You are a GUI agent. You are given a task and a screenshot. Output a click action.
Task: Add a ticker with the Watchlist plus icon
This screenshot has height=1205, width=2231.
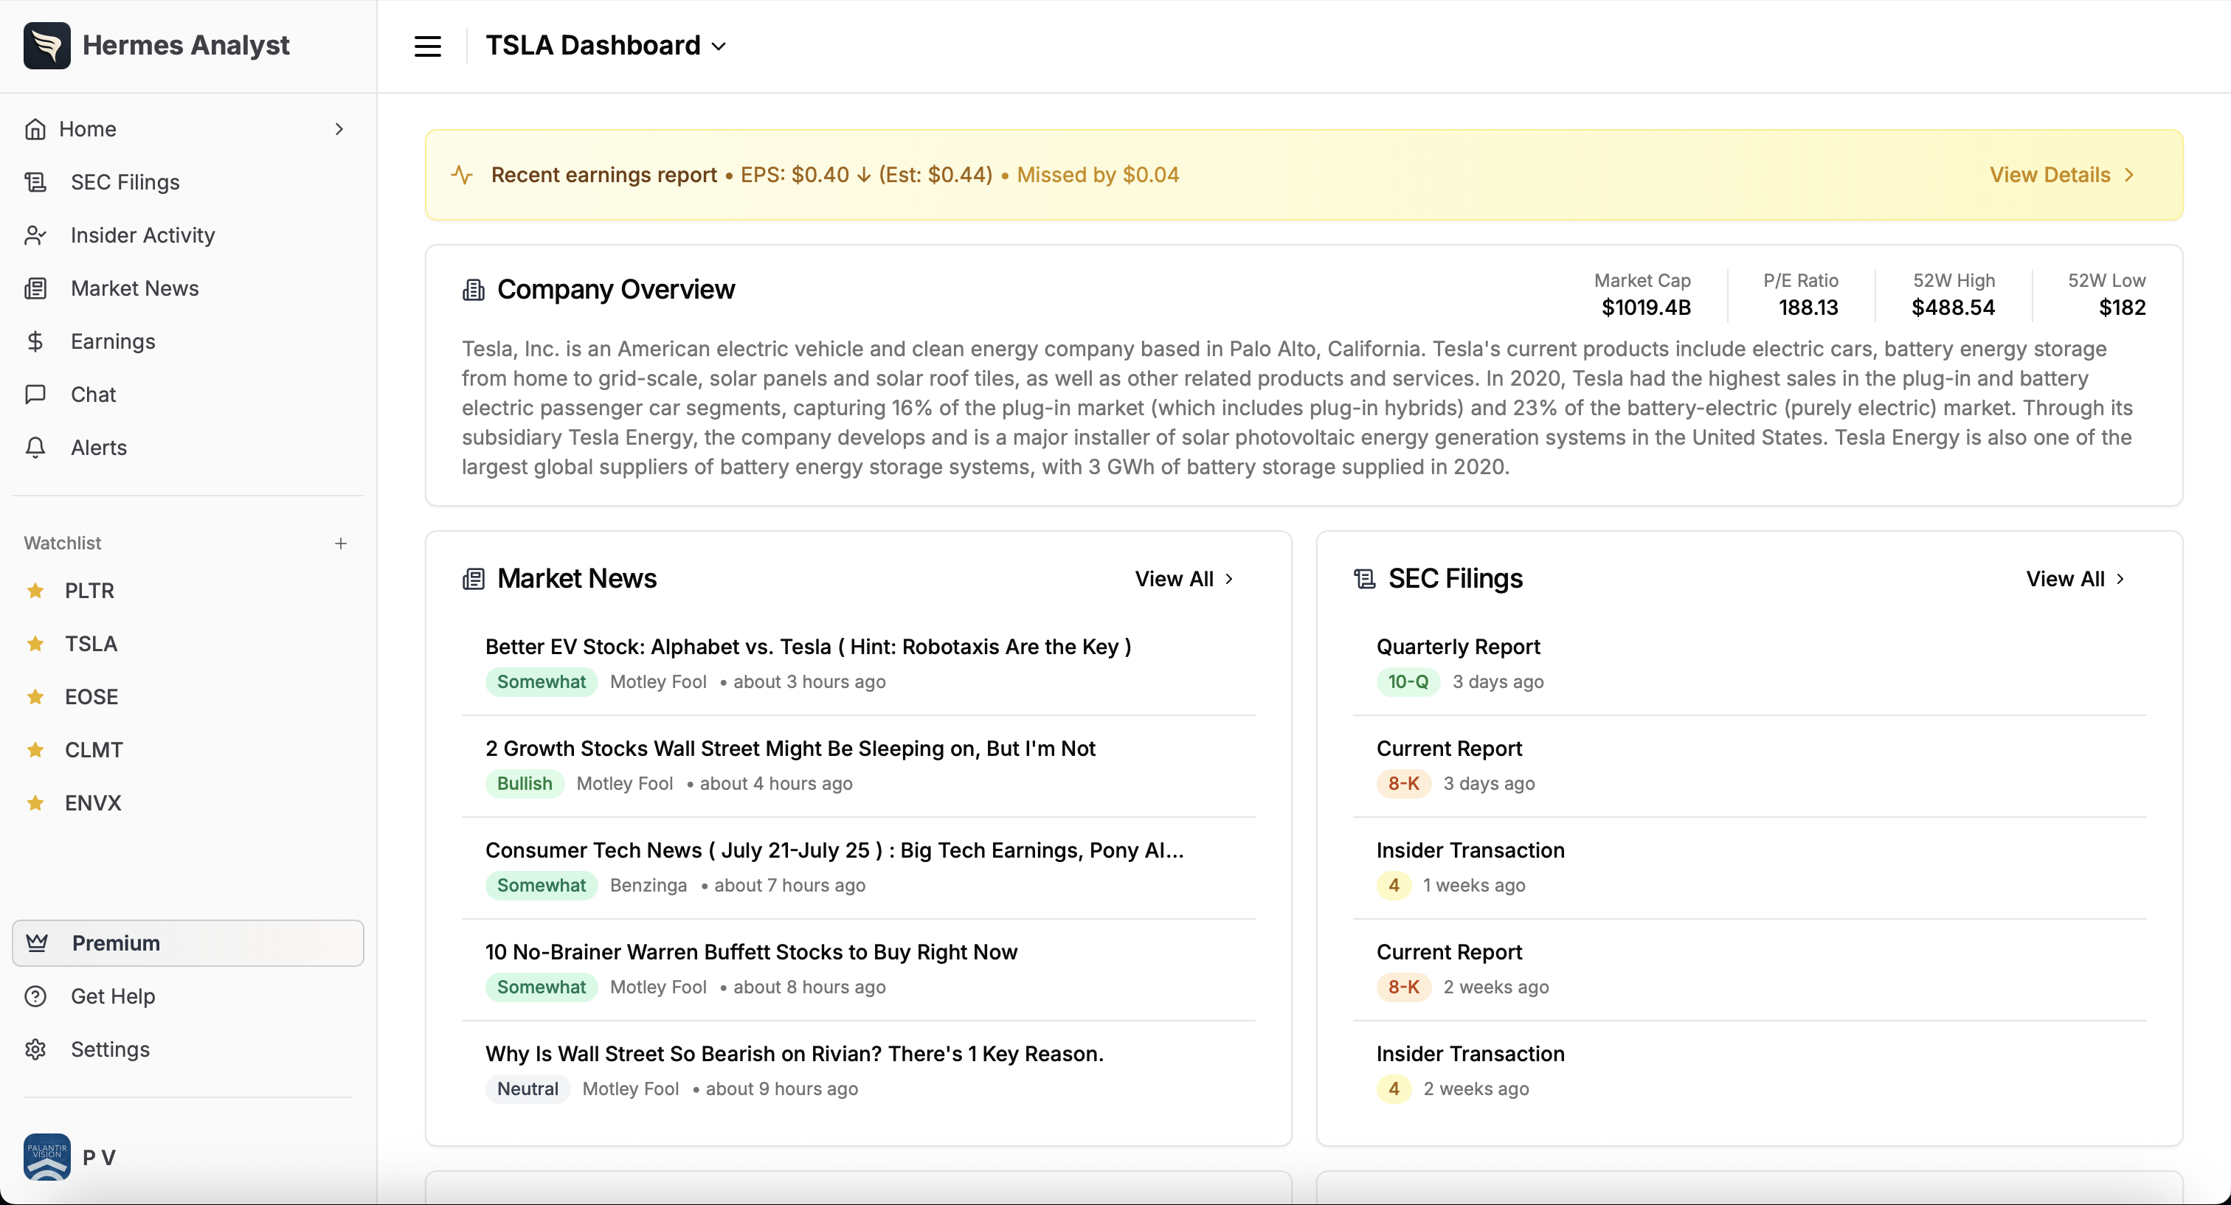click(x=342, y=543)
